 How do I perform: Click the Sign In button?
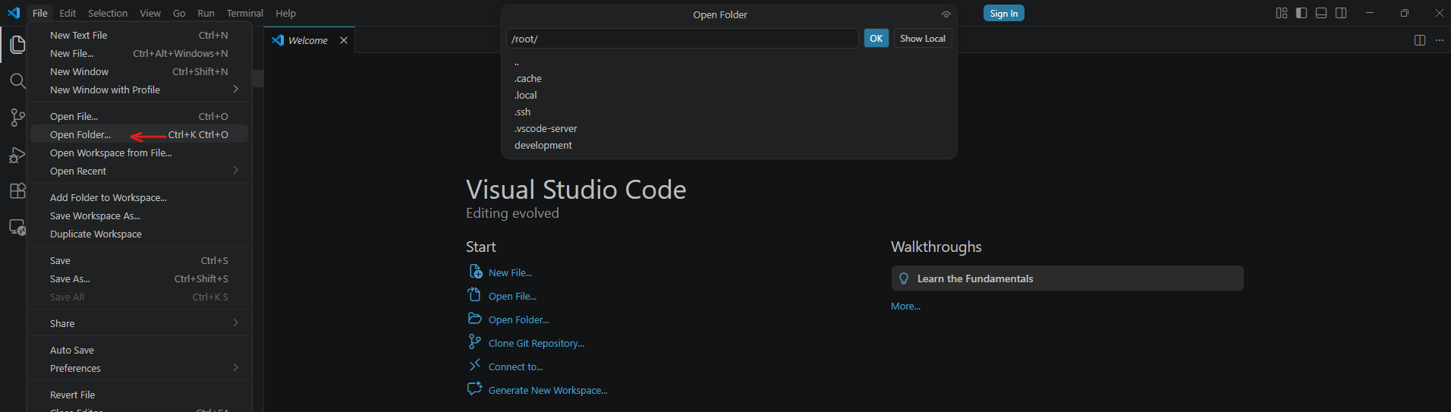(1003, 13)
